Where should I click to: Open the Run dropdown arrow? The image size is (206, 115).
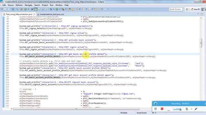[x=60, y=9]
